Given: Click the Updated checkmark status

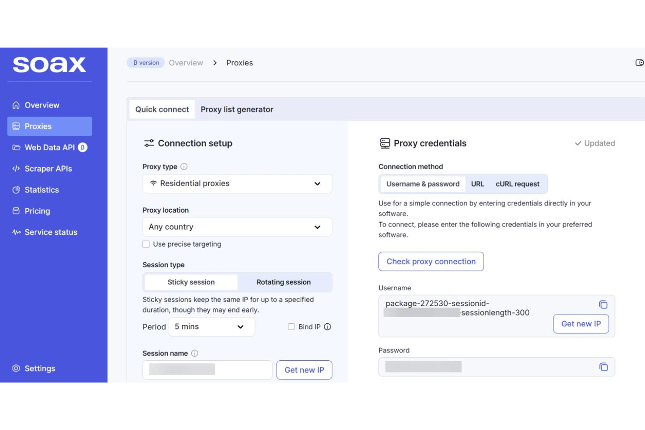Looking at the screenshot, I should 595,143.
